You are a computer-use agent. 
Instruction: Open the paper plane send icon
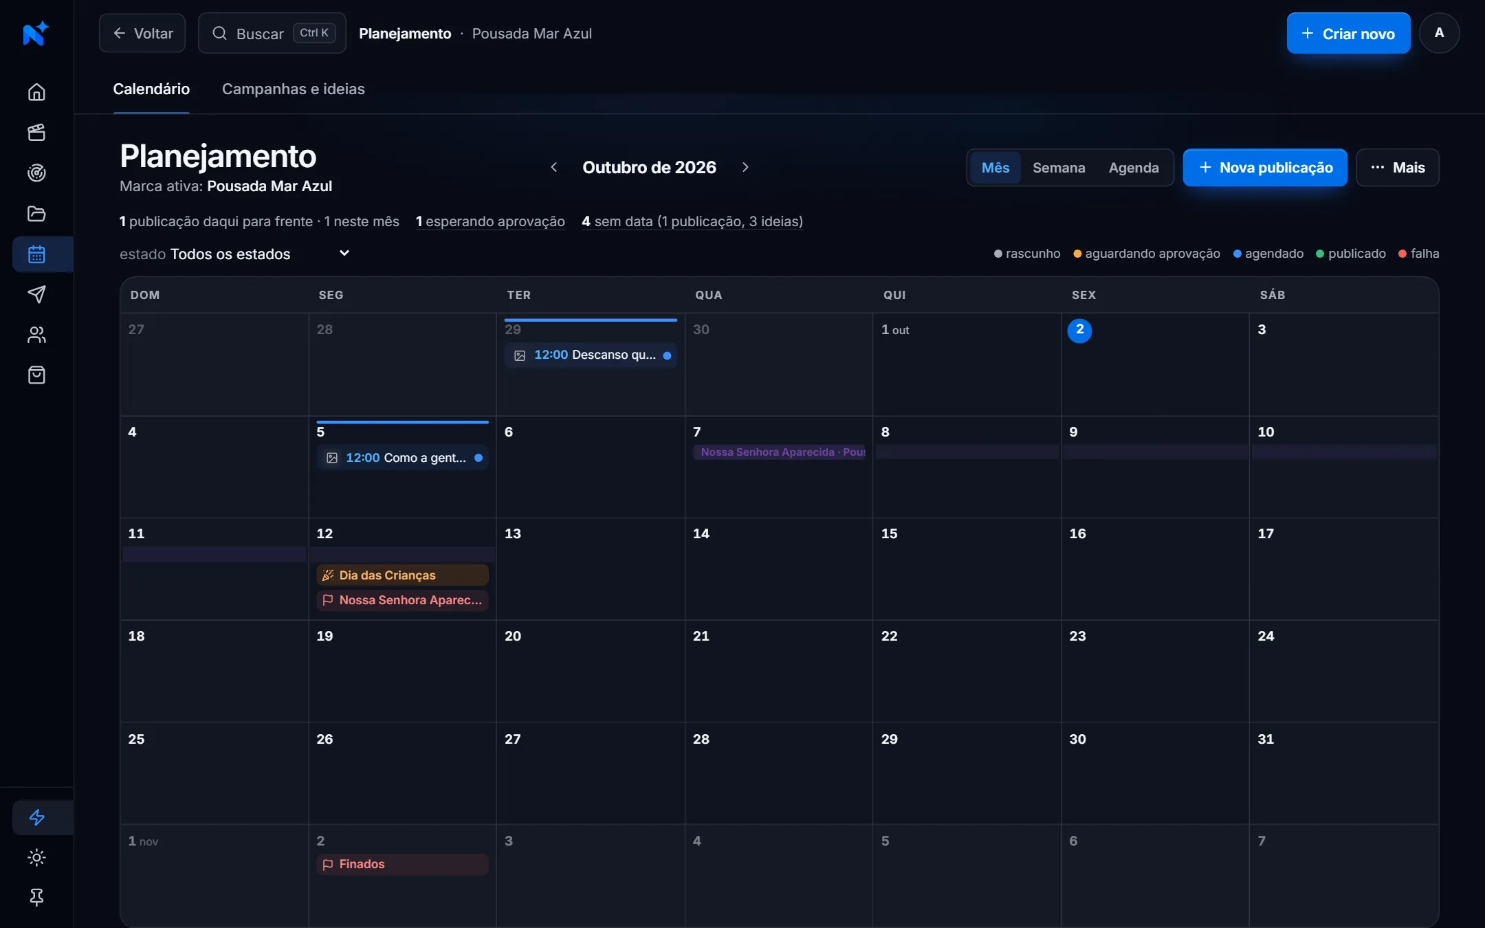[36, 294]
